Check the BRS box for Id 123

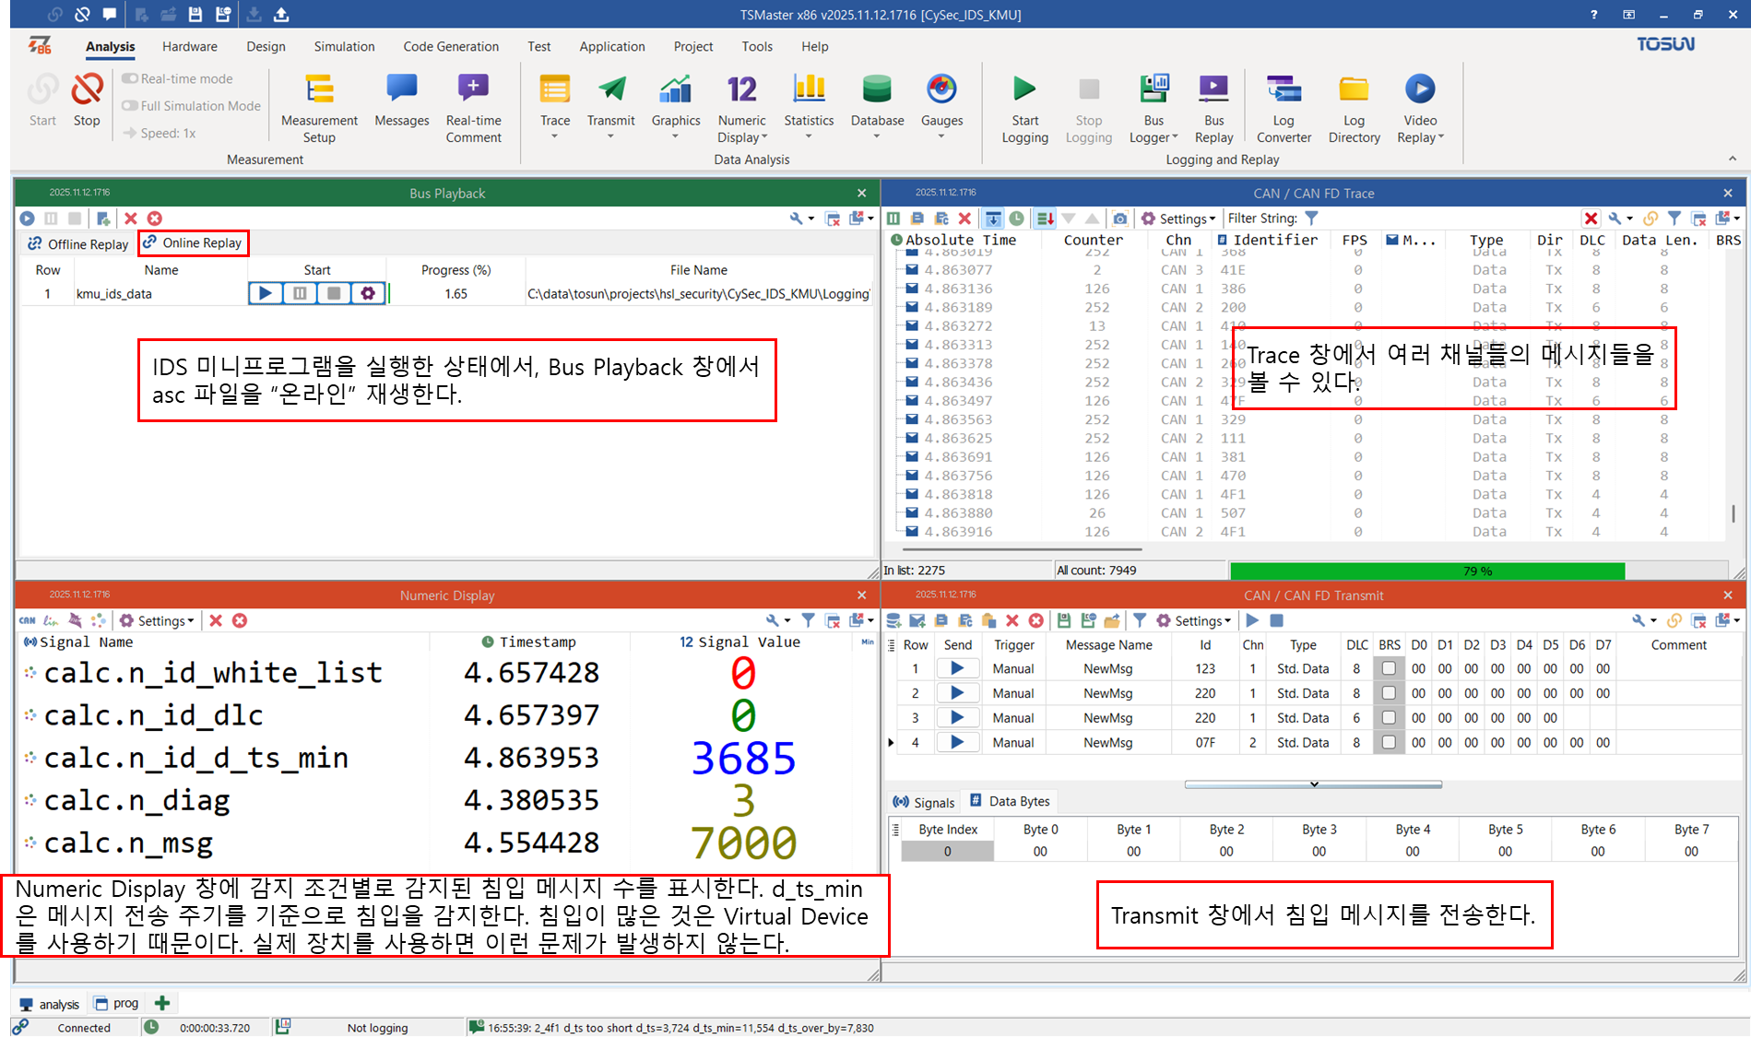pyautogui.click(x=1389, y=668)
